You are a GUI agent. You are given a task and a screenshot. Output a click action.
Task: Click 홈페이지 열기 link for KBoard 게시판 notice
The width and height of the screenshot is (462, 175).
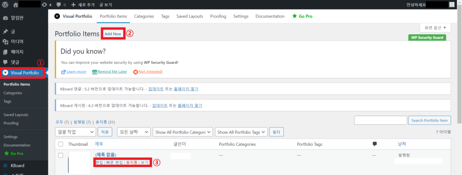(190, 105)
